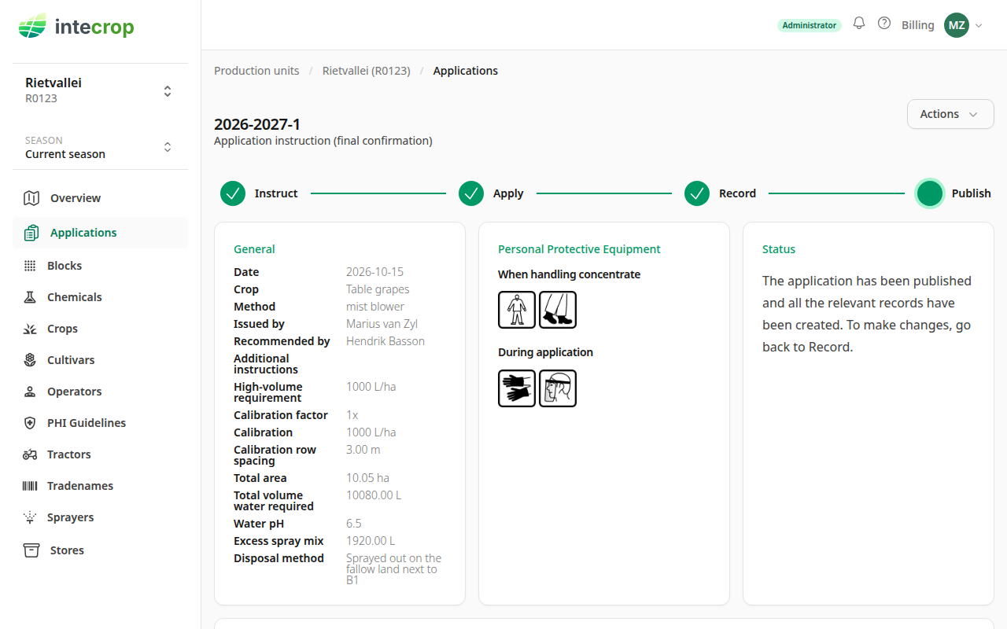The width and height of the screenshot is (1007, 629).
Task: Click the Applications breadcrumb text
Action: point(466,71)
